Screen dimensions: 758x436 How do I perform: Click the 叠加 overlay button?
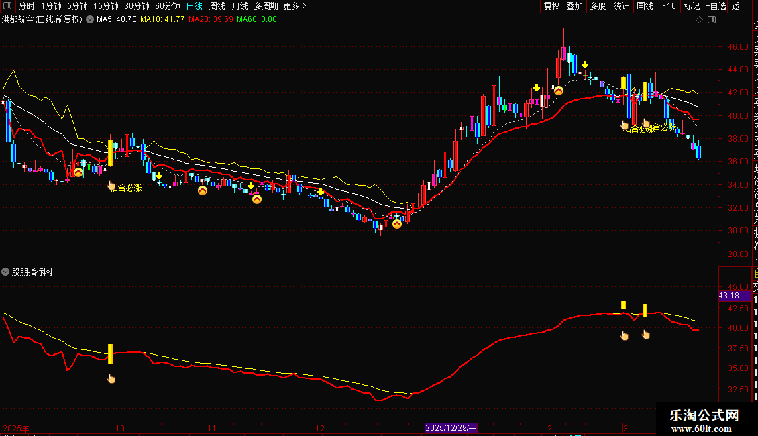point(575,6)
